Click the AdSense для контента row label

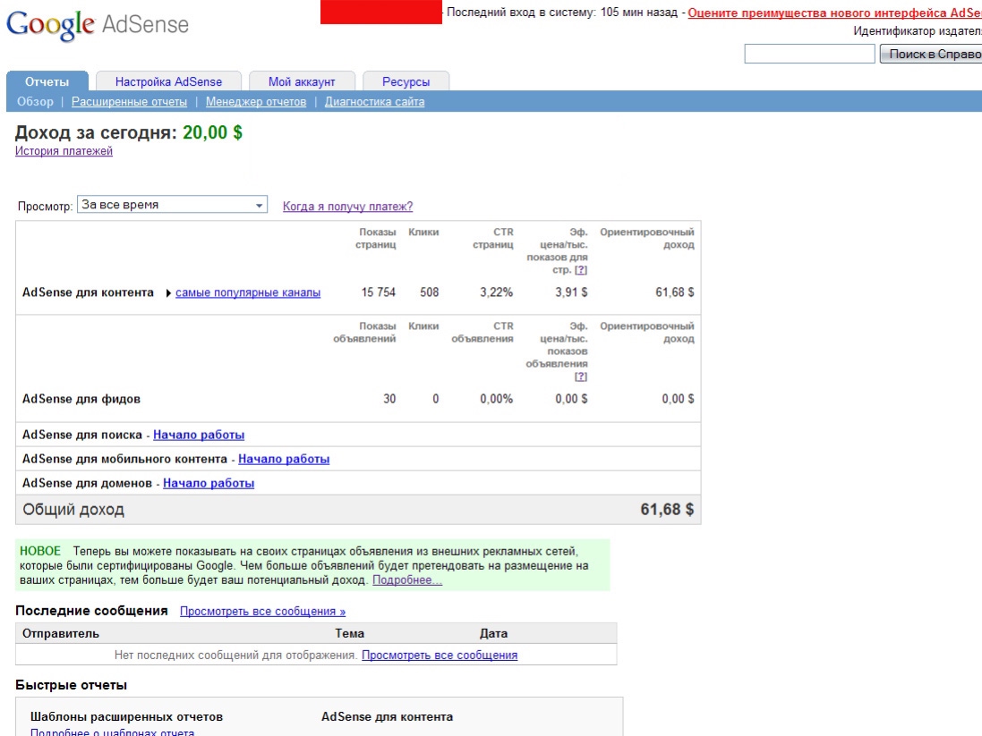88,292
